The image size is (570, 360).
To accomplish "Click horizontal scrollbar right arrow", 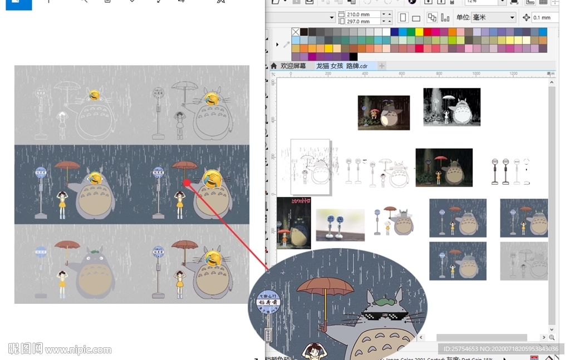I will coord(544,337).
